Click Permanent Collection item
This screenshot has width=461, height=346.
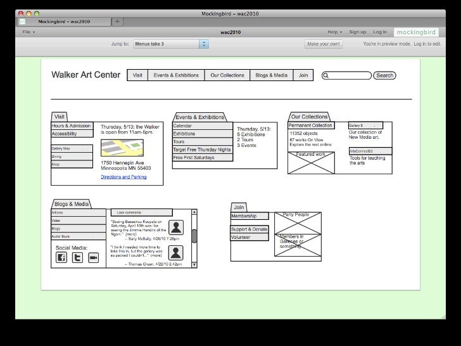(311, 125)
